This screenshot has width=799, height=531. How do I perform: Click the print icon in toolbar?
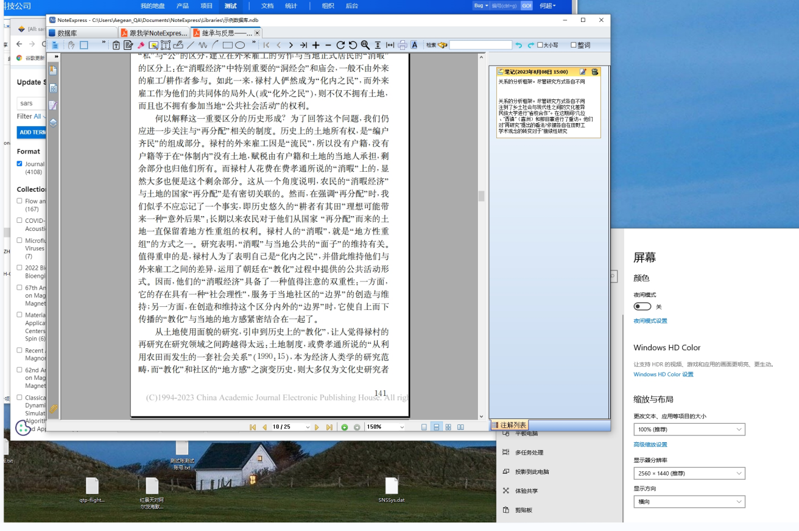click(402, 45)
